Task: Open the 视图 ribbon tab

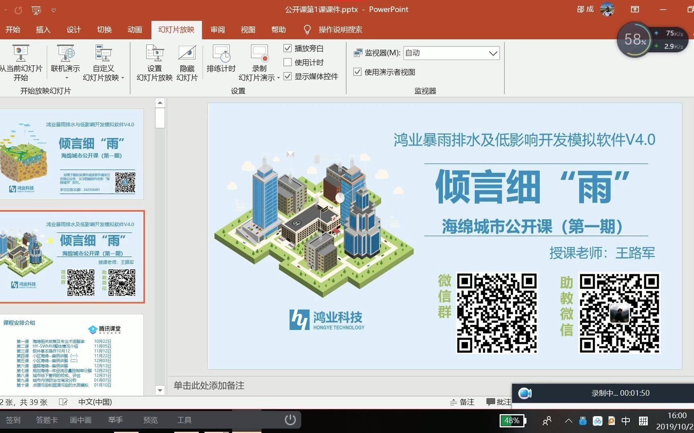Action: (x=248, y=30)
